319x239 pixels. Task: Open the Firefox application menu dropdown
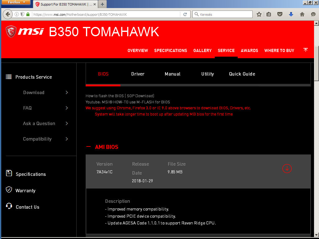pos(16,2)
